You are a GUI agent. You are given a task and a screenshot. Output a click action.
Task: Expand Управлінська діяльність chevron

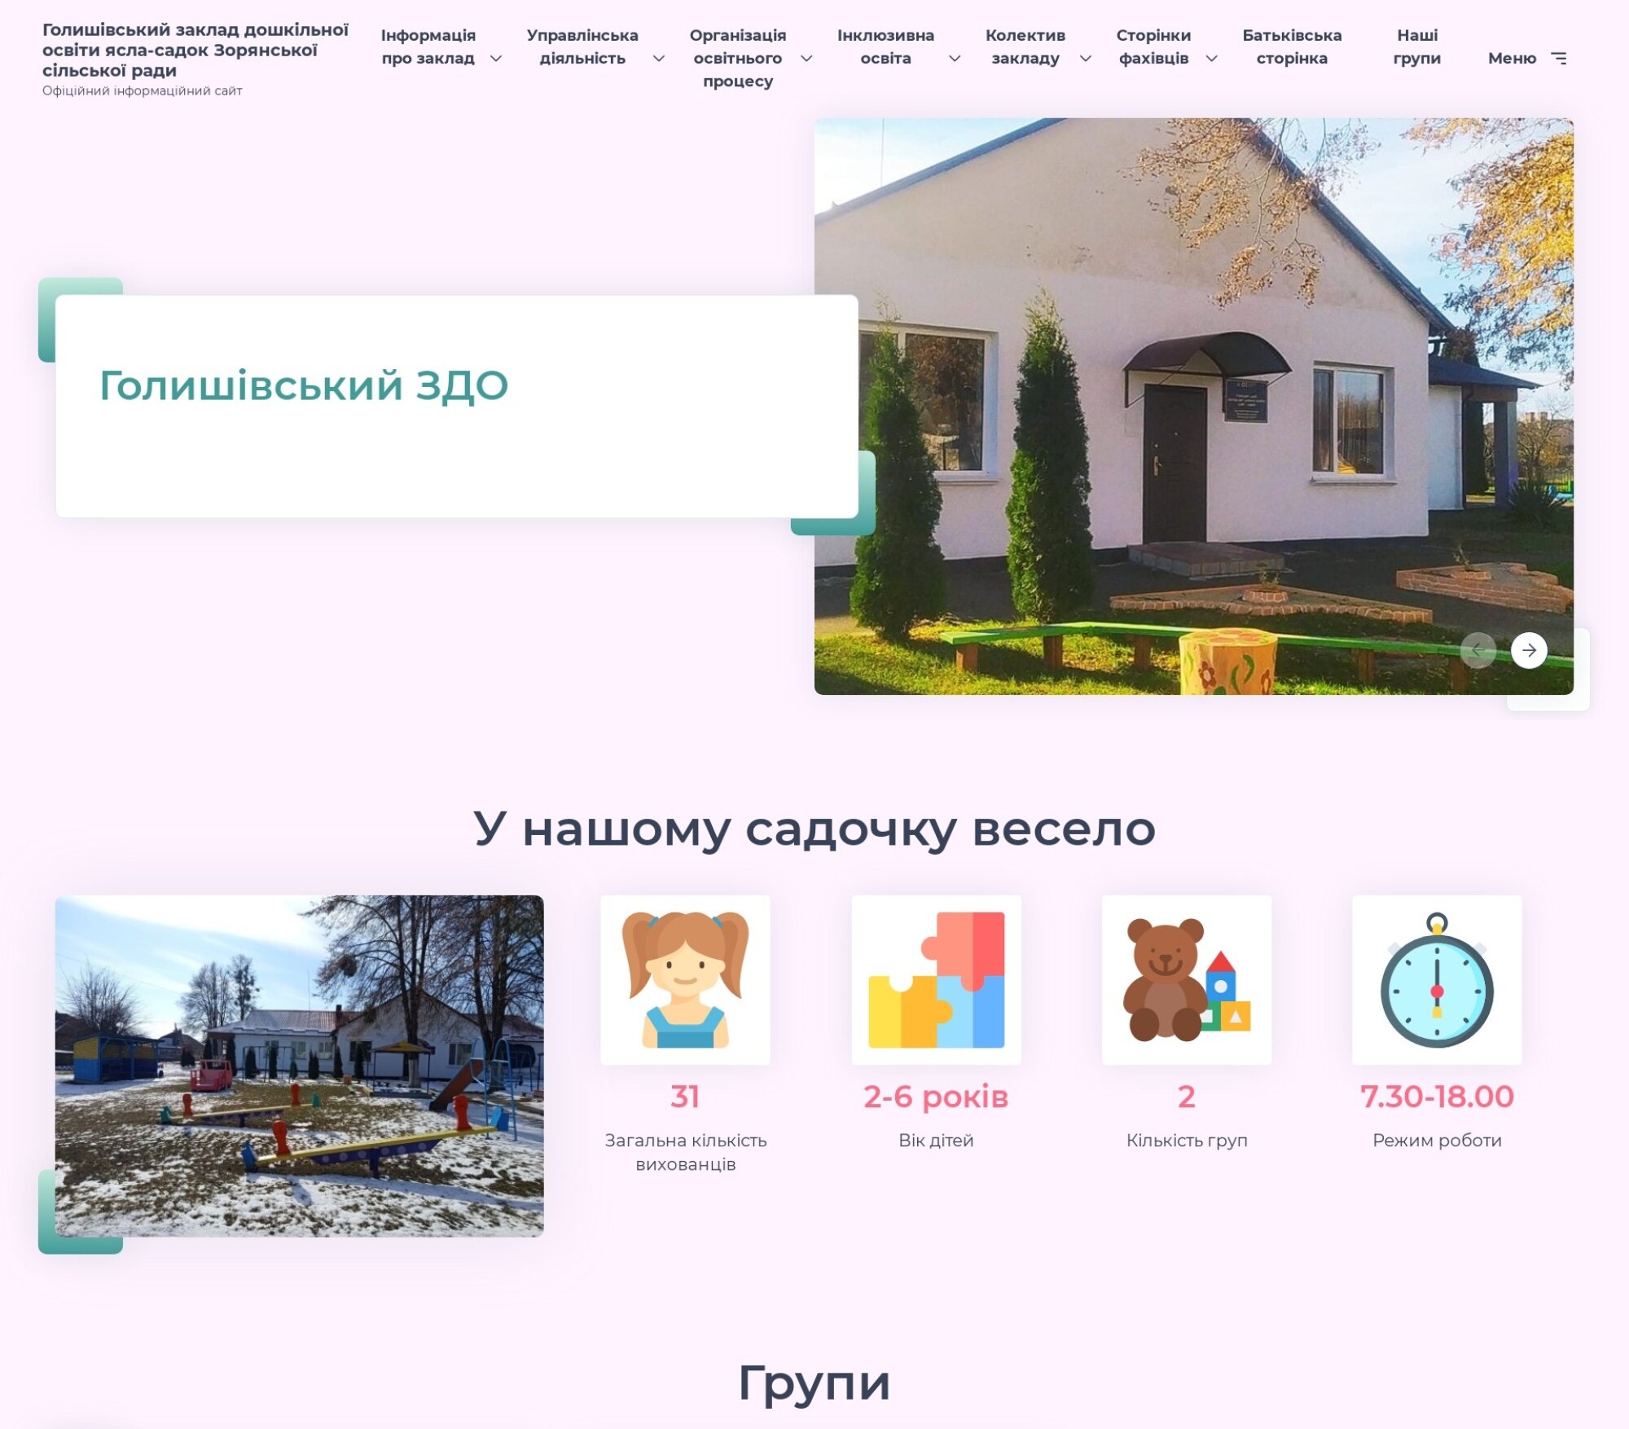(659, 59)
